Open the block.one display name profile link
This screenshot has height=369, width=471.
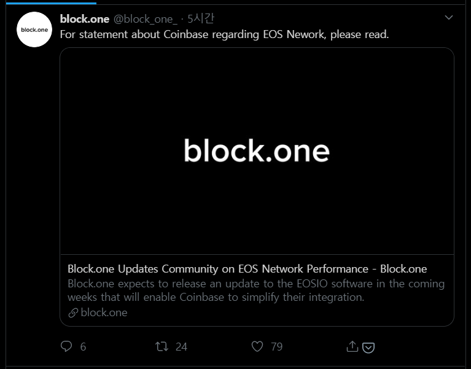point(84,19)
